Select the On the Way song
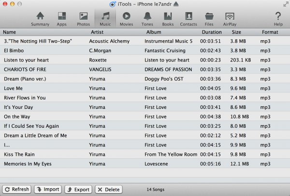The height and width of the screenshot is (196, 290). coord(17,117)
